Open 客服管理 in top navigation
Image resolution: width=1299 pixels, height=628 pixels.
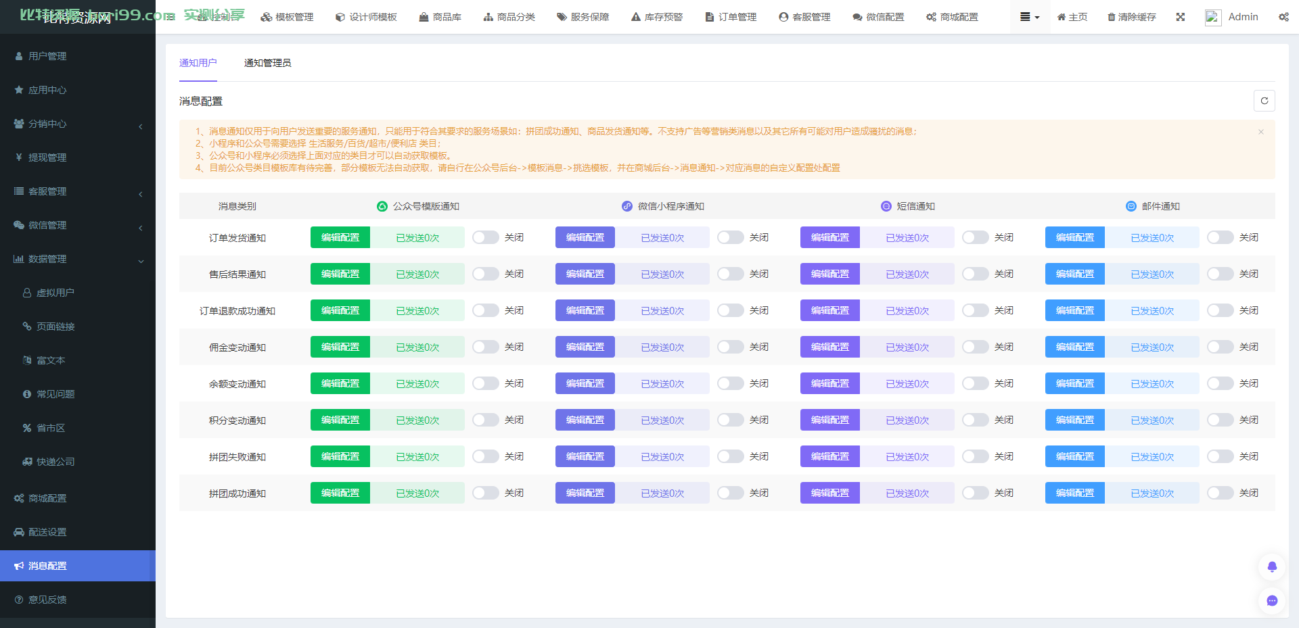[x=804, y=17]
